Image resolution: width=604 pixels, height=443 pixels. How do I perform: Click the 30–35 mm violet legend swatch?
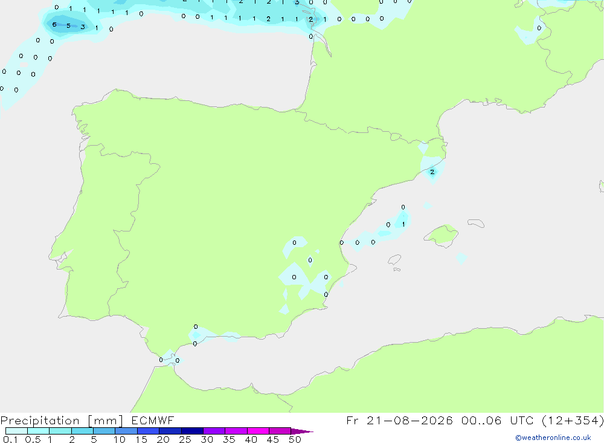coord(214,431)
